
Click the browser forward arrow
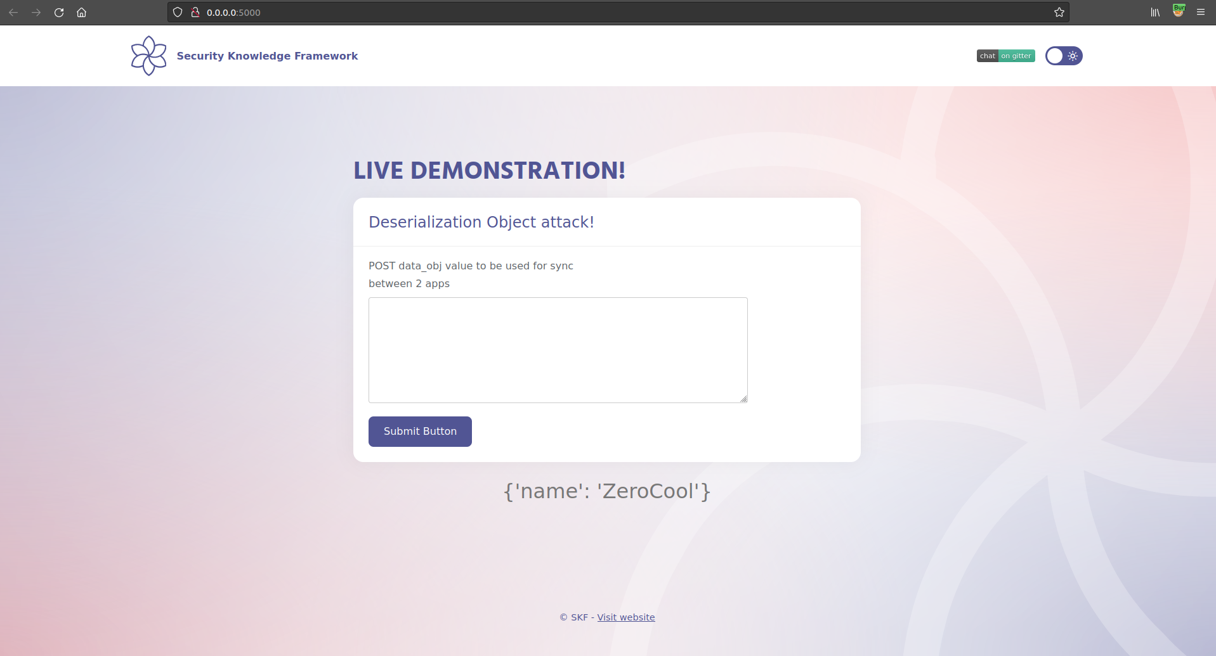(36, 12)
